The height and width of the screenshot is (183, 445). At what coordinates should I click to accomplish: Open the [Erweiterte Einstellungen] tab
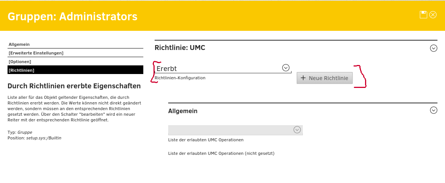pyautogui.click(x=36, y=53)
